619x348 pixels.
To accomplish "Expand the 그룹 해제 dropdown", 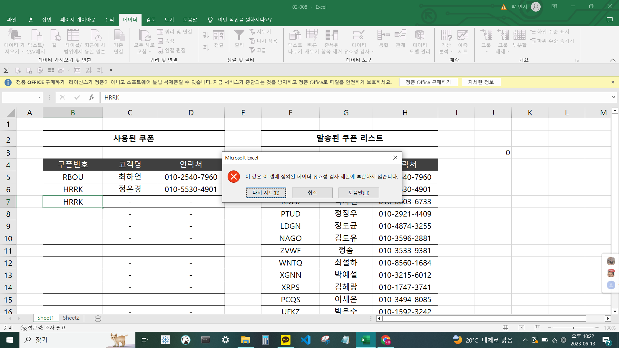I will click(508, 52).
